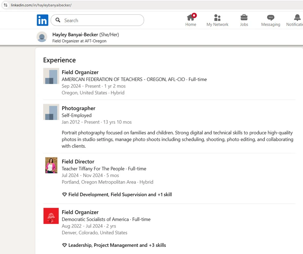Click in the LinkedIn Search field
This screenshot has height=254, width=303.
[x=102, y=20]
